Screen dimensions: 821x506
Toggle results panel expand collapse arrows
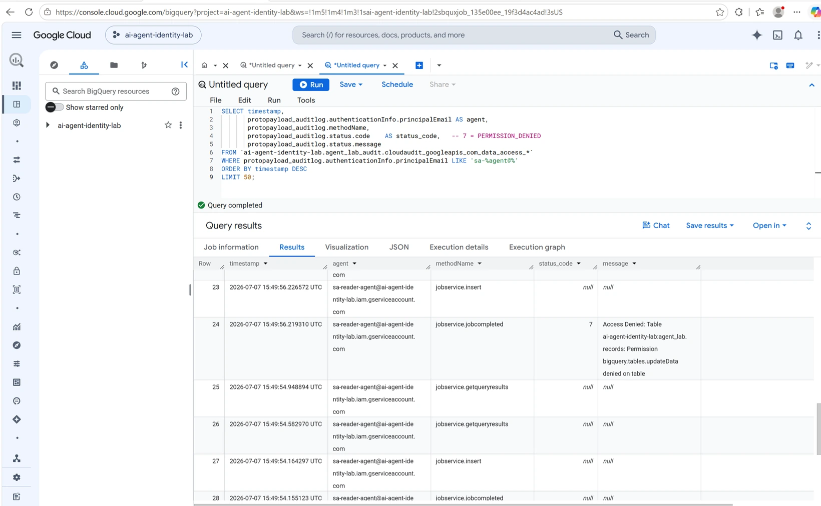click(808, 226)
